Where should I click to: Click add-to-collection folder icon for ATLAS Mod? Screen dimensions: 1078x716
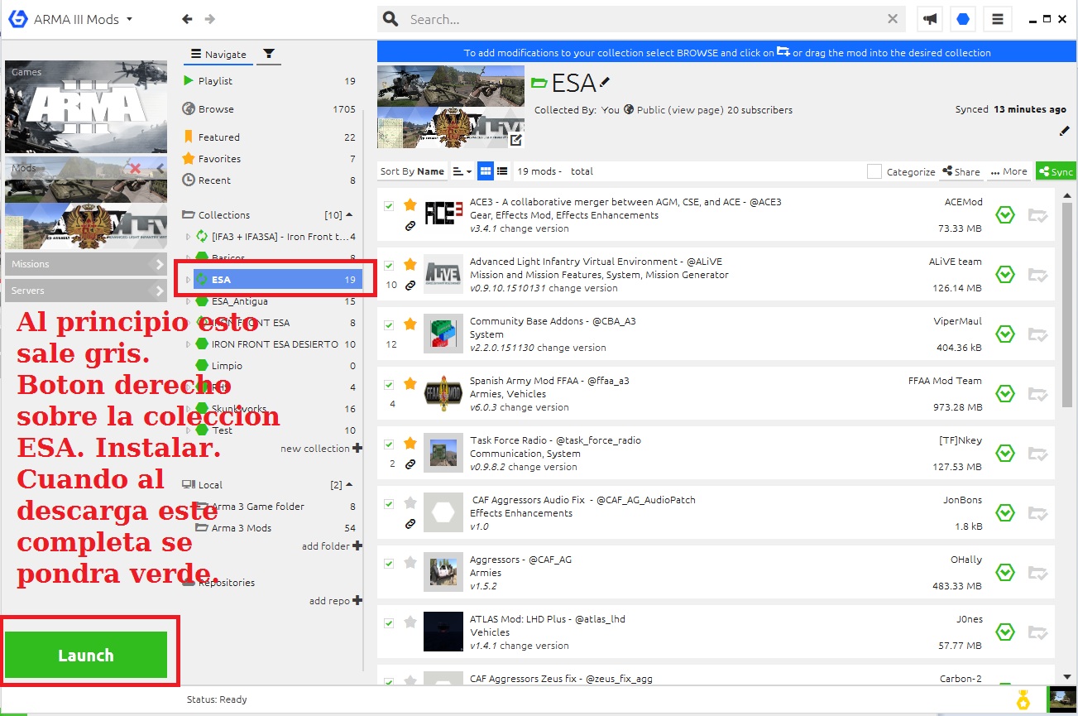tap(1038, 632)
